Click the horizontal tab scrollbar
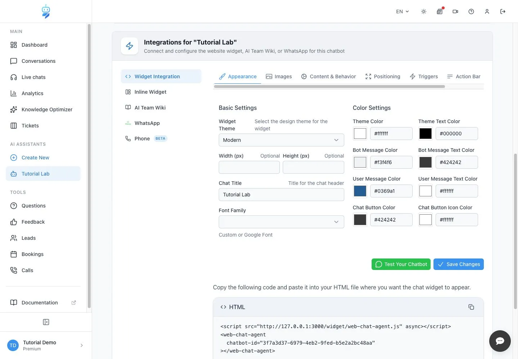 (x=330, y=87)
